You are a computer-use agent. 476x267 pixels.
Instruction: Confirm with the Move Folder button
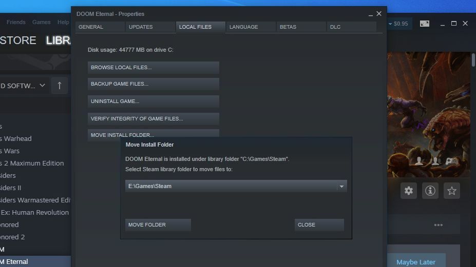point(158,225)
